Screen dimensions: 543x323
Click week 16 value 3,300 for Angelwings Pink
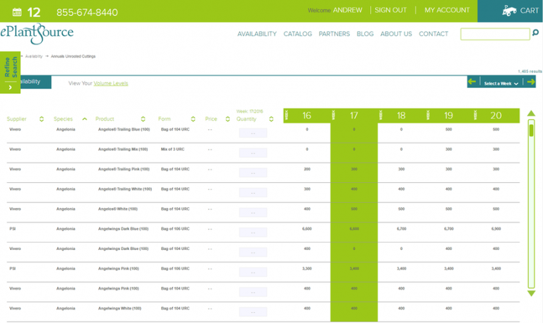coord(307,269)
